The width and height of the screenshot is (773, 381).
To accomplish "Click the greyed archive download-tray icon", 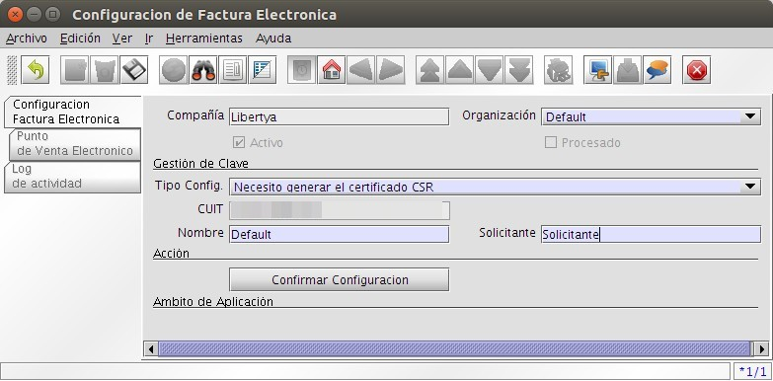I will coord(628,70).
